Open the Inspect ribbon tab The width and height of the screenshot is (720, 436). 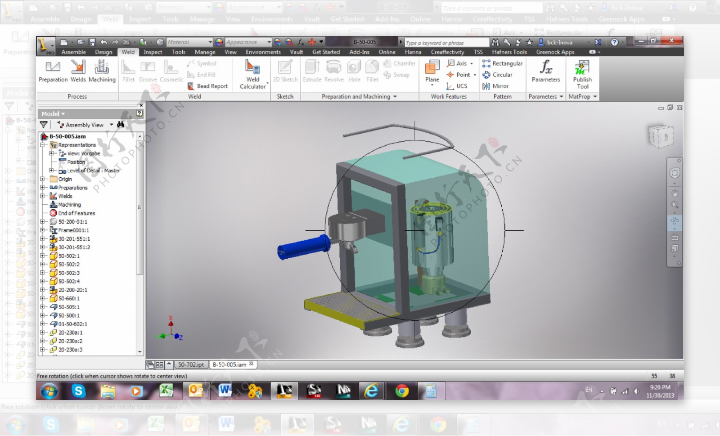coord(153,52)
